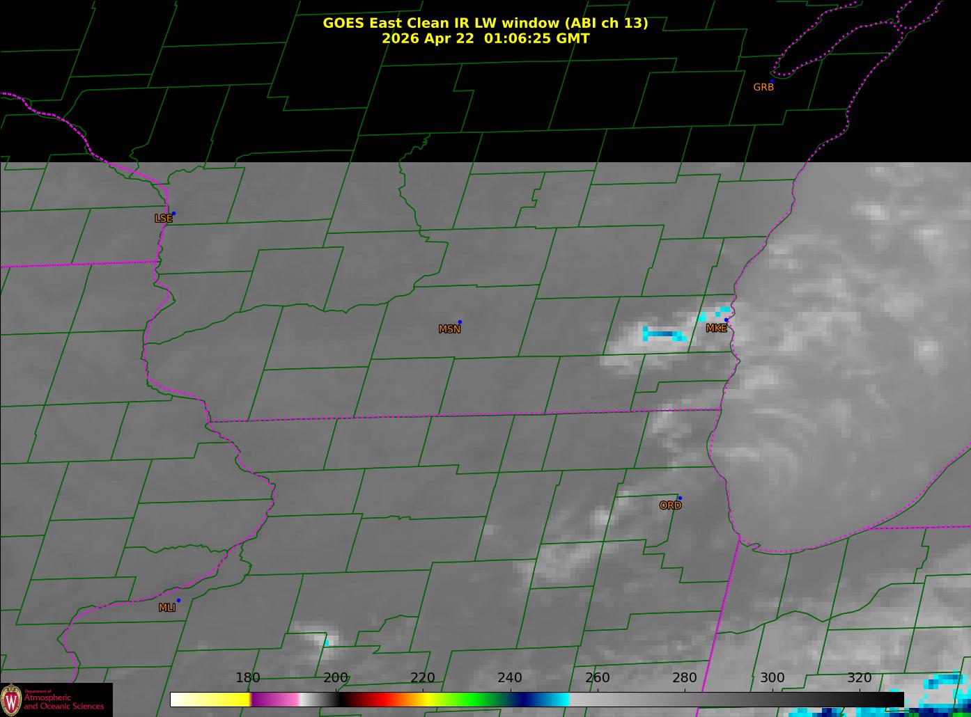This screenshot has height=717, width=971.
Task: Click the red segment of the colorbar
Action: 376,699
